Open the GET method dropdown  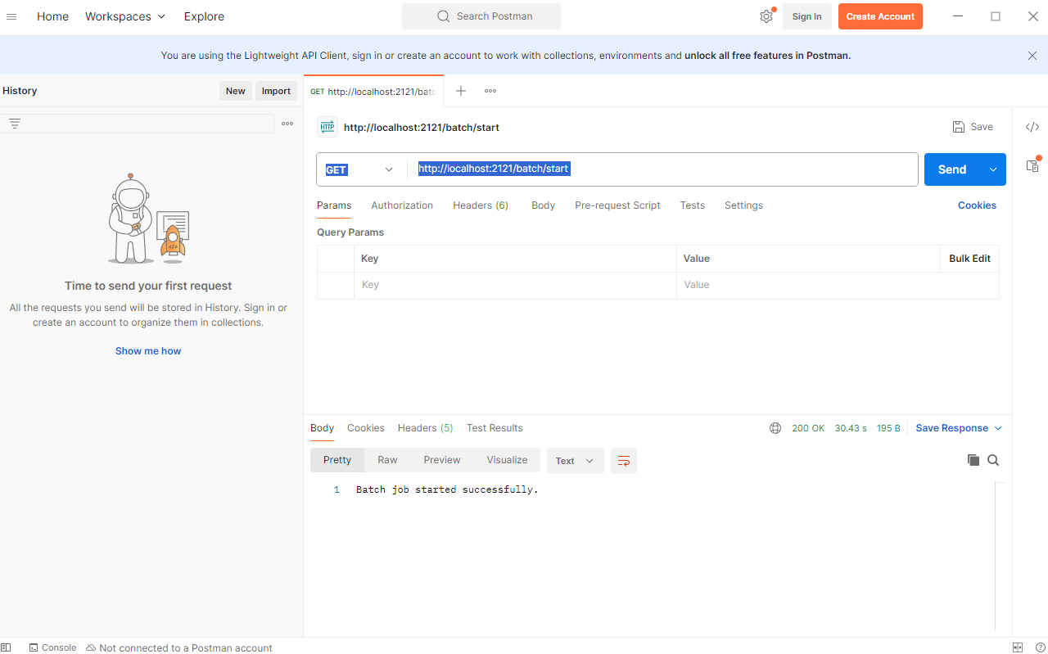360,169
